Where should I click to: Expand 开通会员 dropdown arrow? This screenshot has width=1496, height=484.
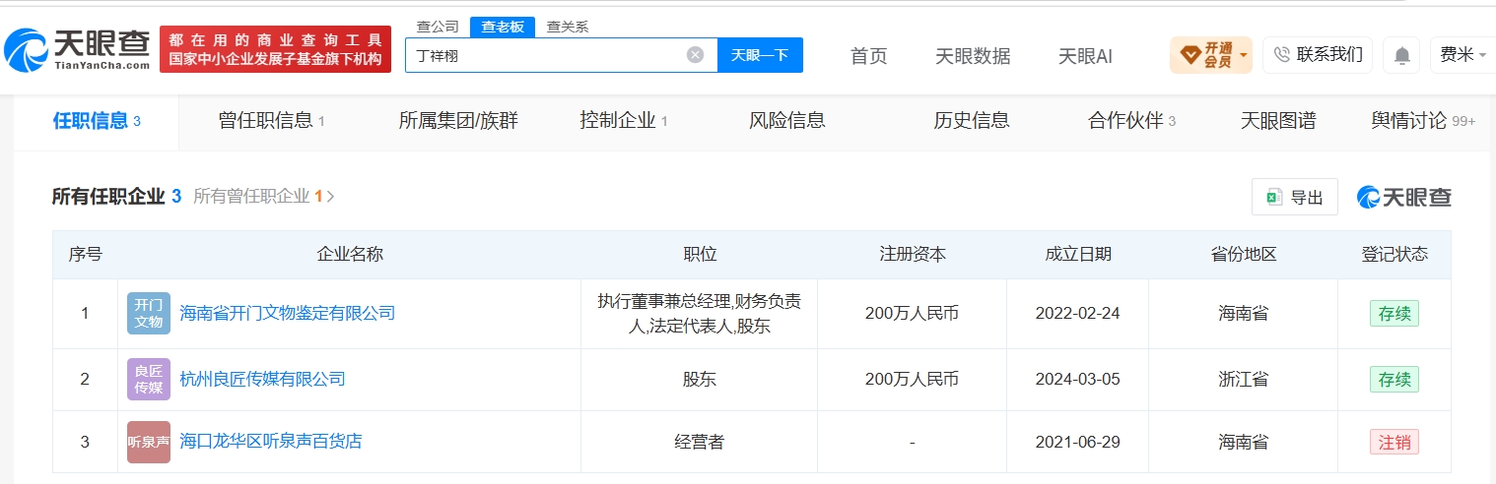[x=1244, y=55]
